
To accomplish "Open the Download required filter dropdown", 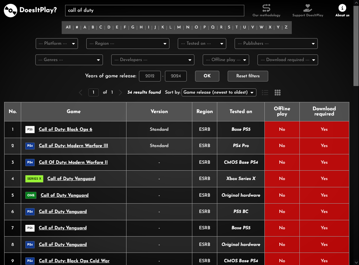I will point(288,60).
